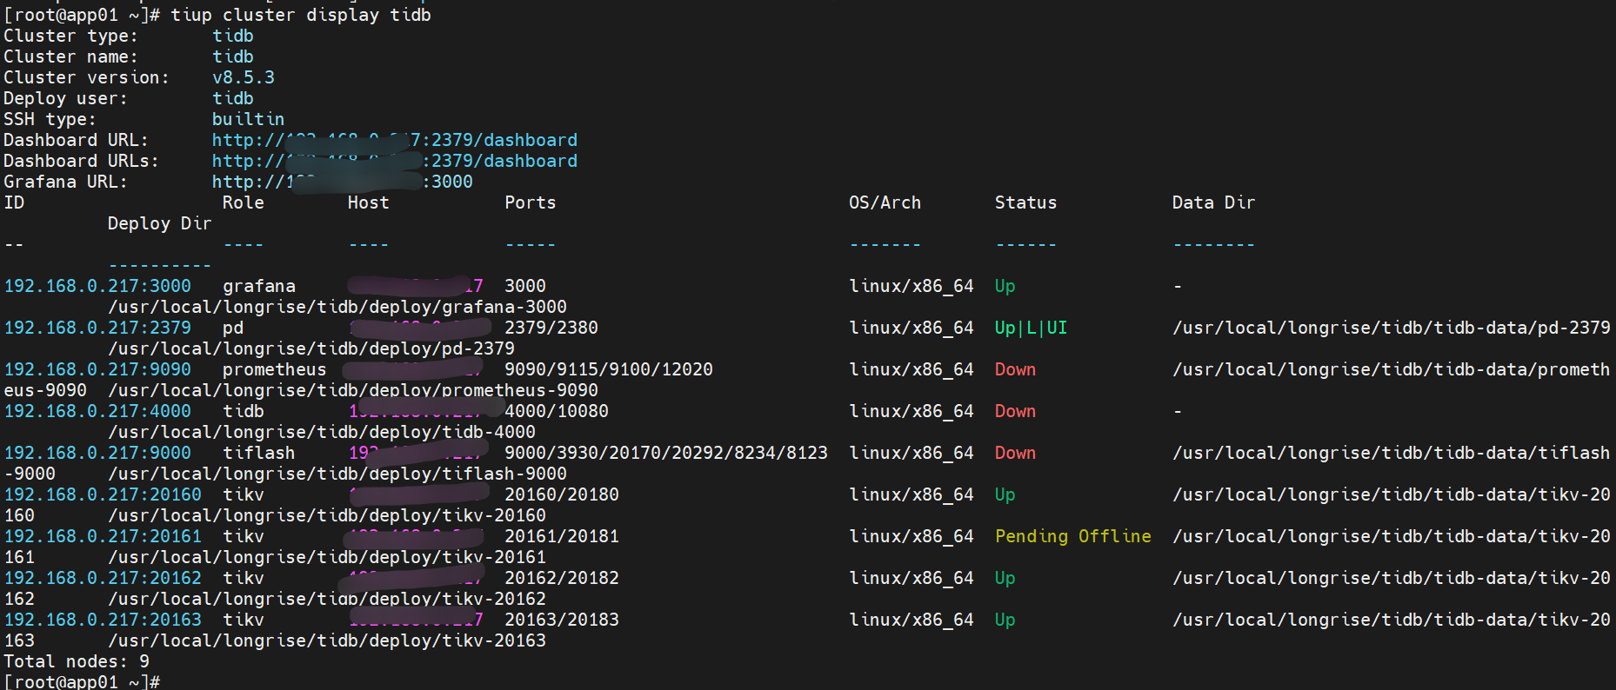This screenshot has height=690, width=1616.
Task: Click the Up|L|UI status of pd
Action: click(1031, 328)
